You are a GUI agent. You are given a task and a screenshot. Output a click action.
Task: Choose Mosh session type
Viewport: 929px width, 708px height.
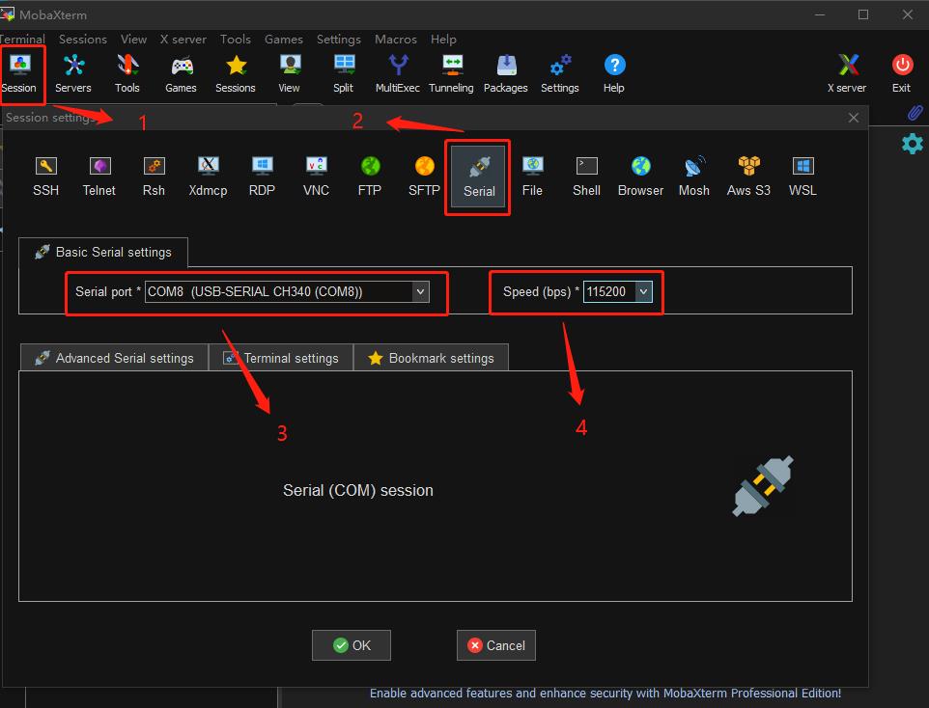(x=694, y=177)
